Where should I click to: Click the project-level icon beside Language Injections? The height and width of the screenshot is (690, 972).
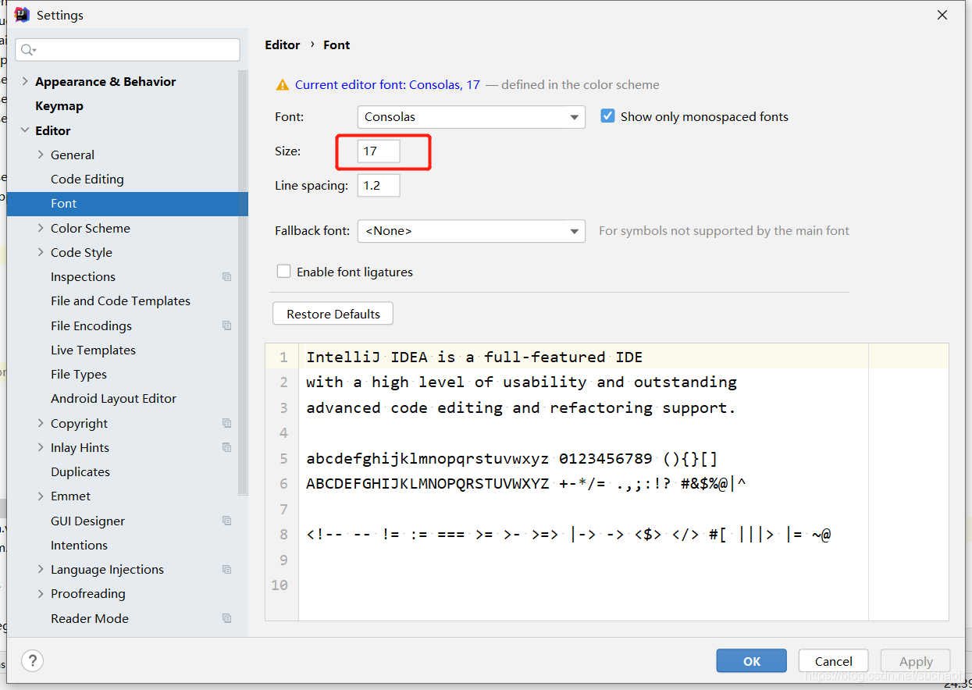[x=226, y=570]
